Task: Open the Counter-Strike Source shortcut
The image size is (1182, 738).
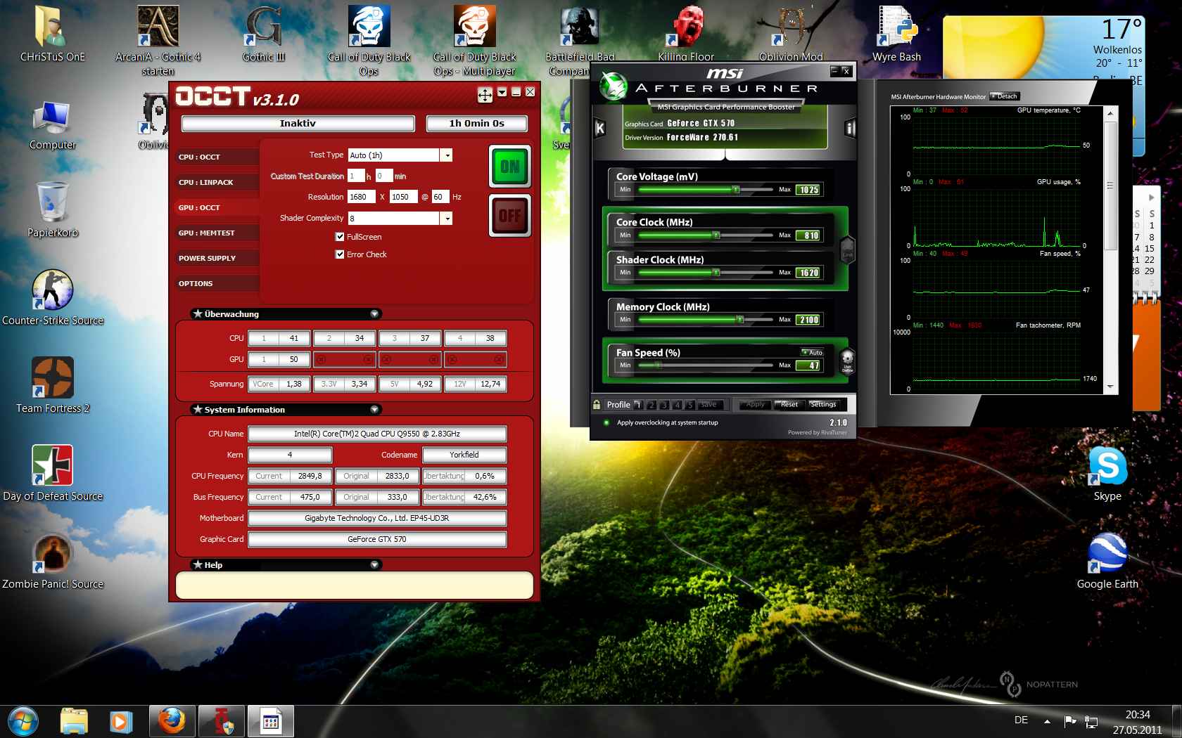Action: 53,298
